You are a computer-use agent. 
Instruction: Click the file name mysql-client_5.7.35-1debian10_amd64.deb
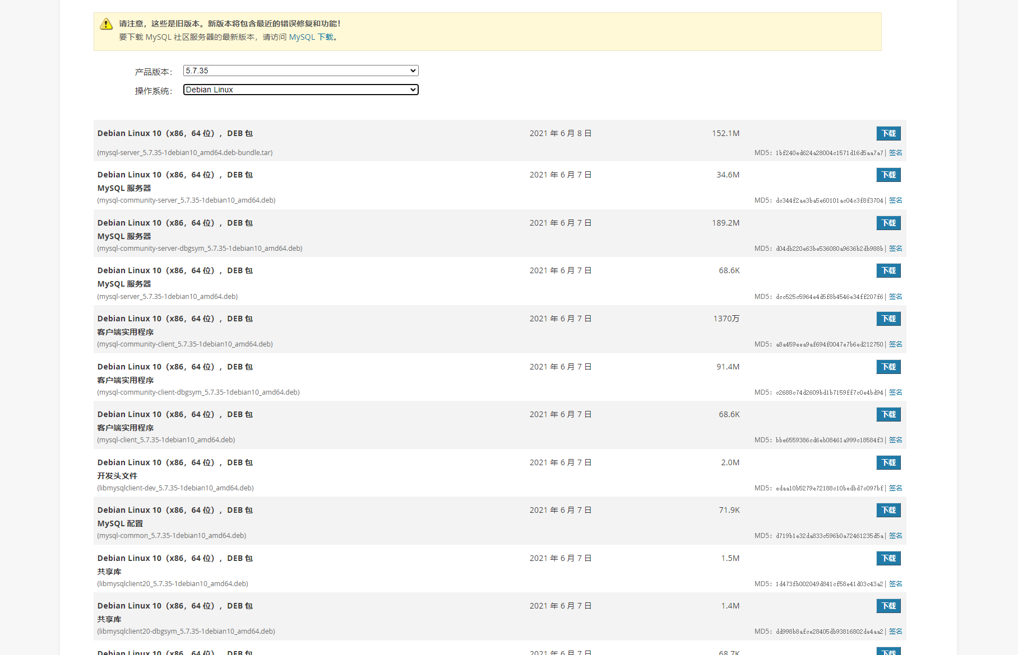pyautogui.click(x=166, y=440)
